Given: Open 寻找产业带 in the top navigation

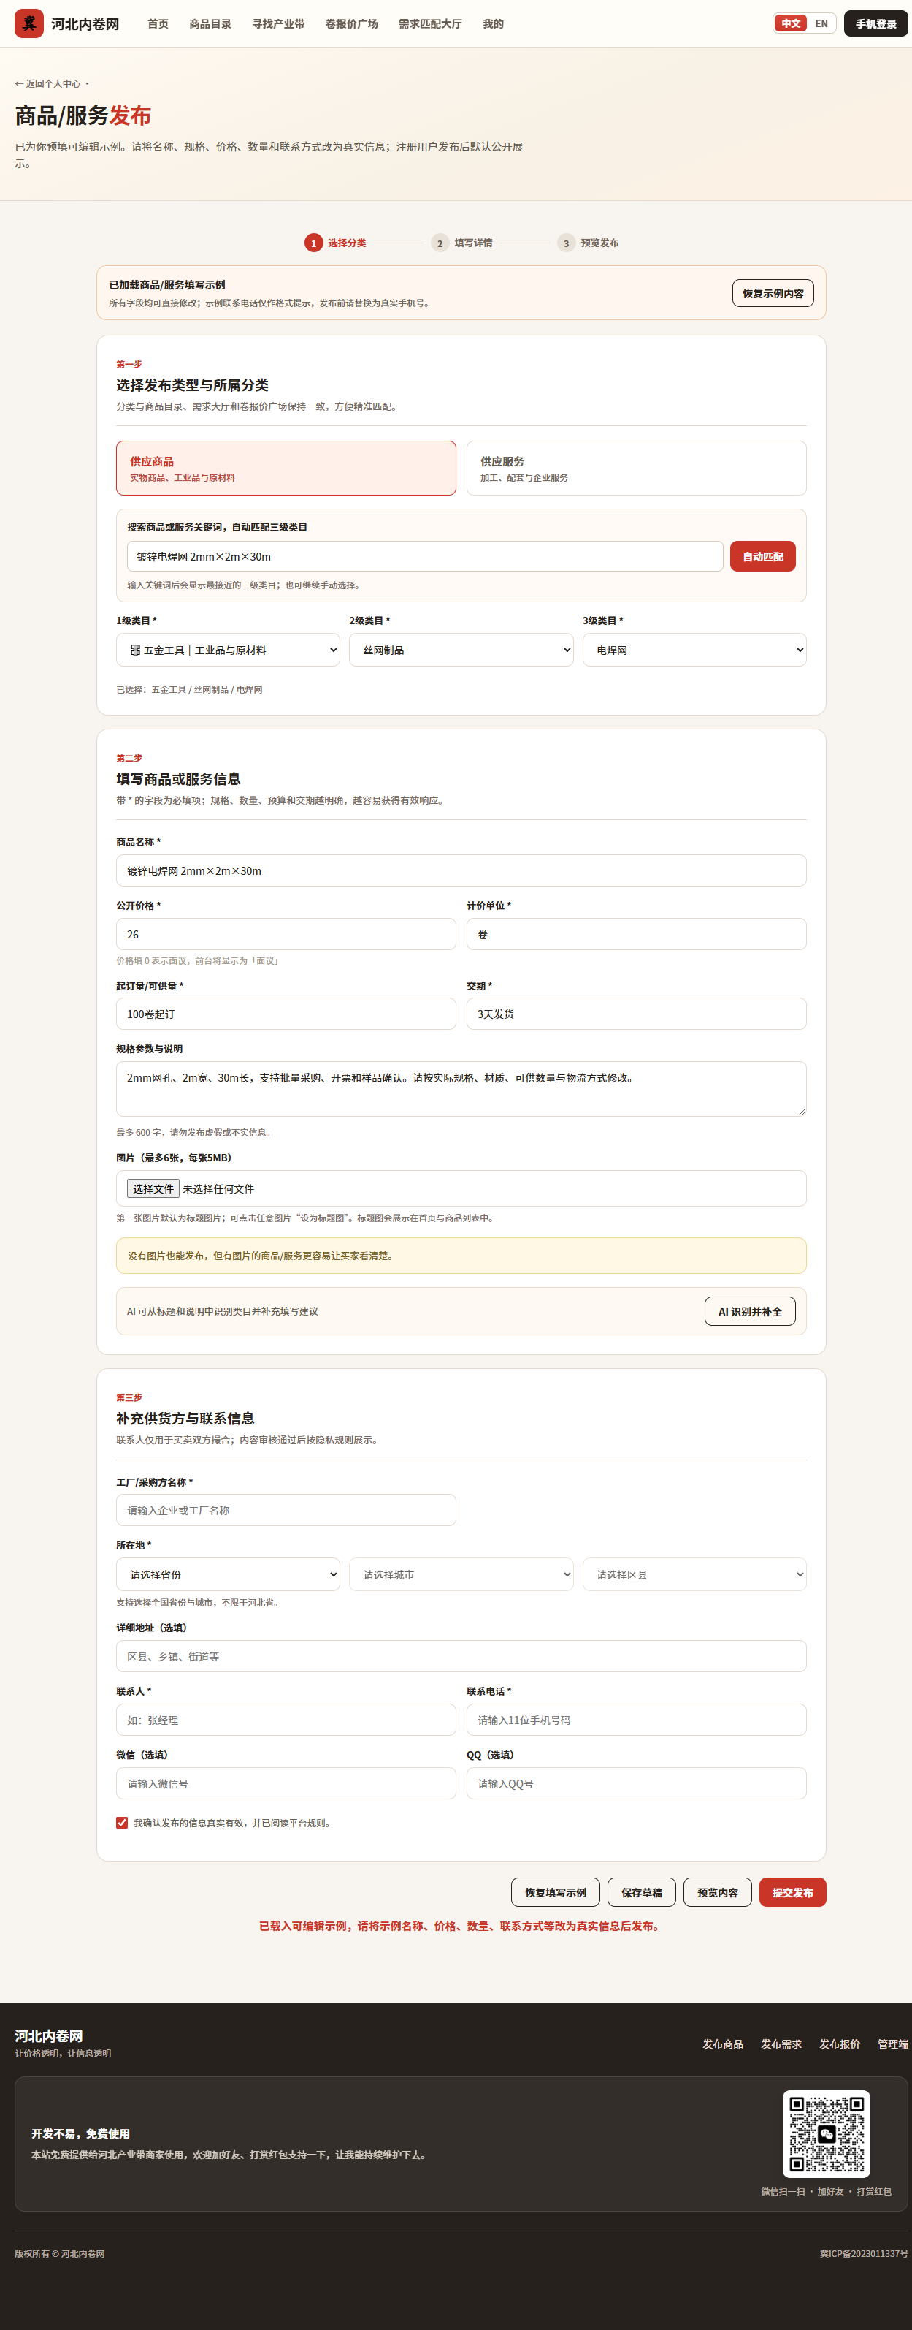Looking at the screenshot, I should tap(278, 23).
